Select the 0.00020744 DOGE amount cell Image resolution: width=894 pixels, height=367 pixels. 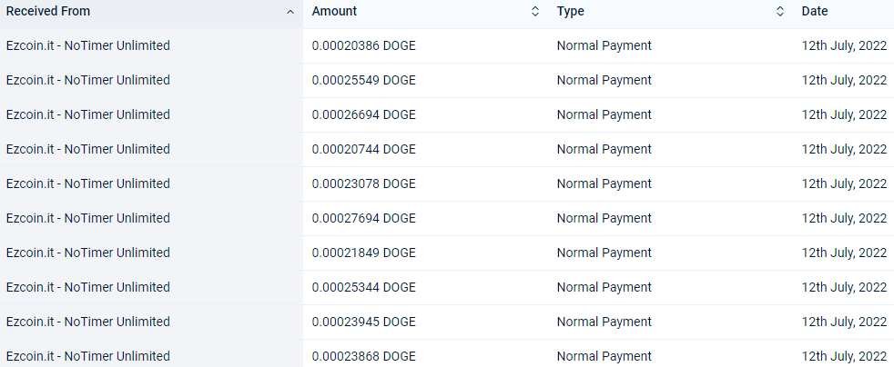point(364,149)
